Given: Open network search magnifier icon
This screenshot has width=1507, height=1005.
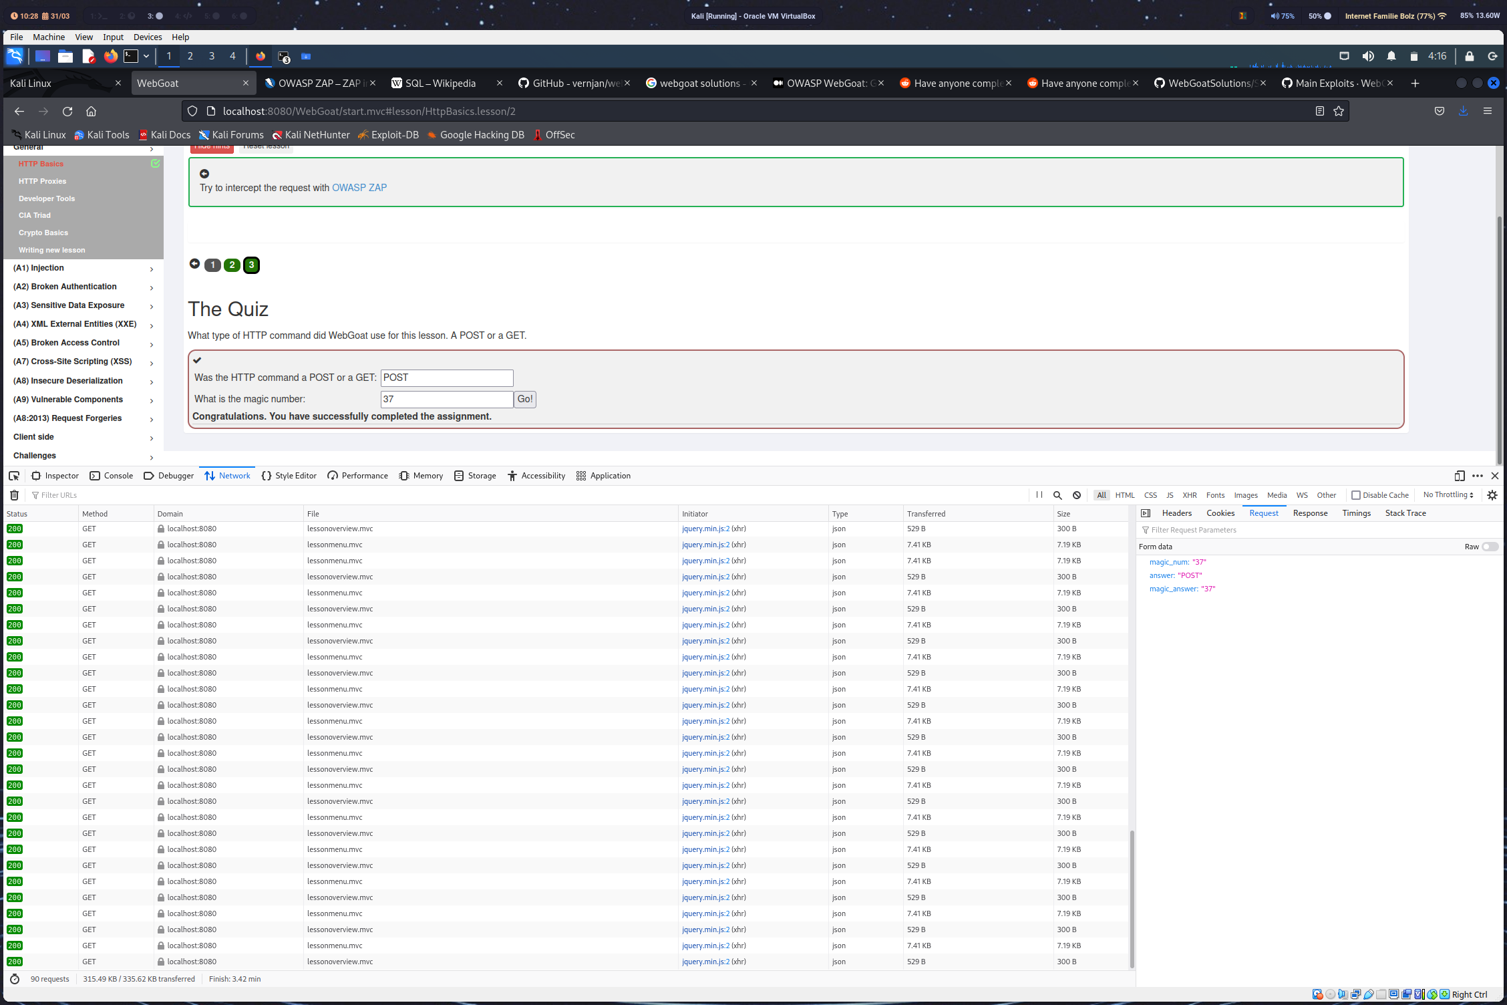Looking at the screenshot, I should click(1057, 495).
